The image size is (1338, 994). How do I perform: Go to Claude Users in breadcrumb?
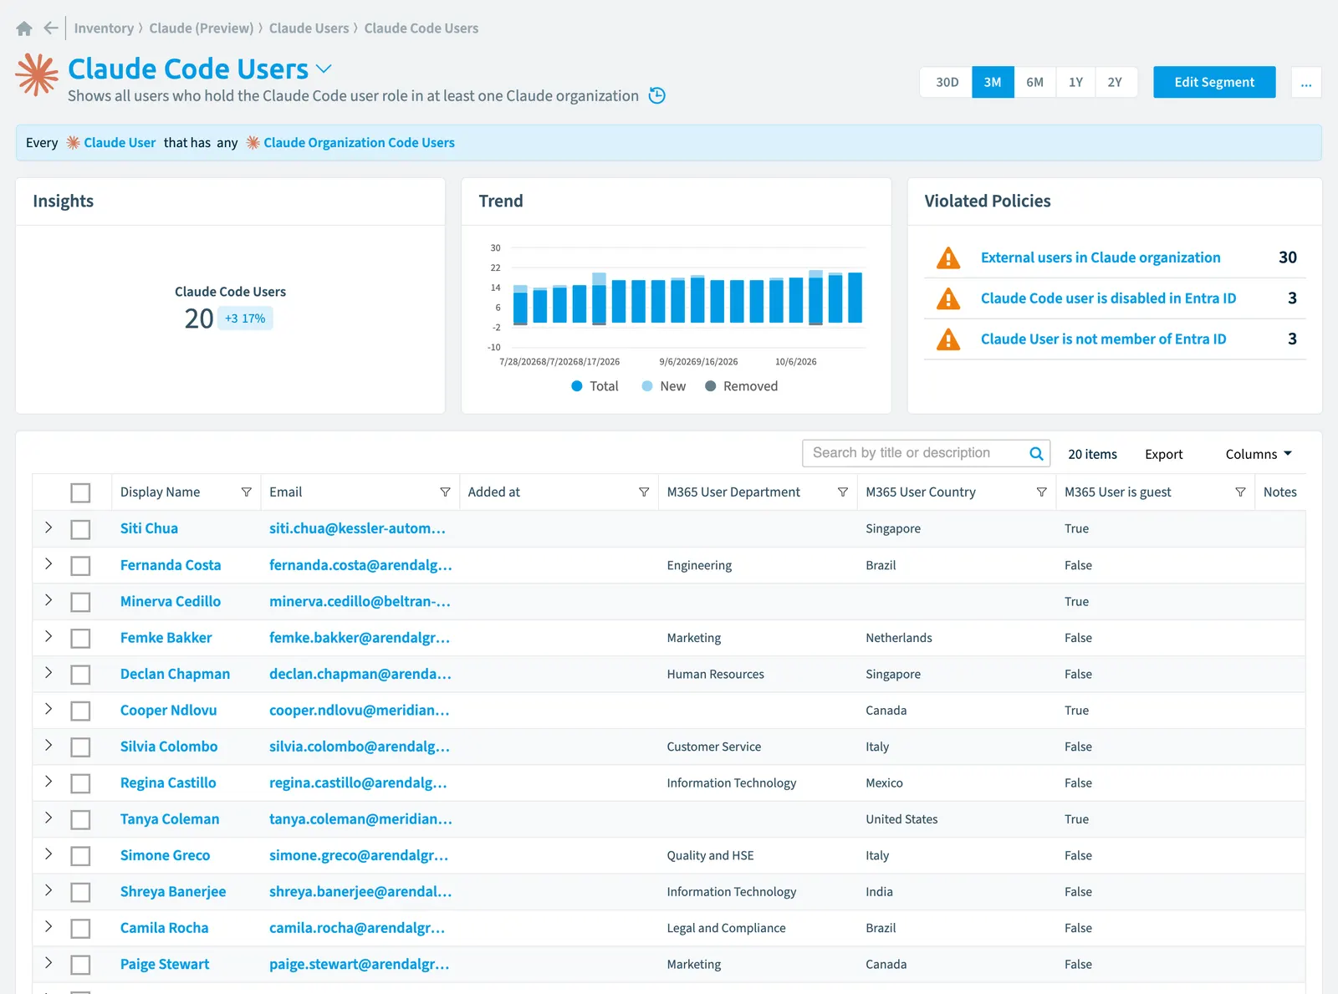click(309, 28)
